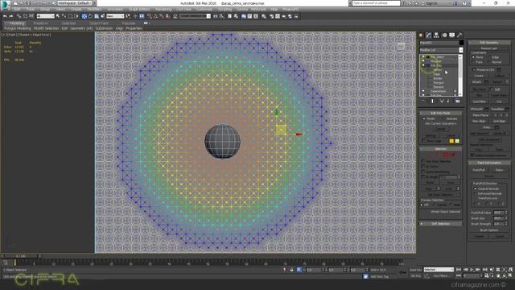Viewport: 515px width, 290px height.
Task: Click the Undo arrow in main toolbar
Action: click(5, 16)
